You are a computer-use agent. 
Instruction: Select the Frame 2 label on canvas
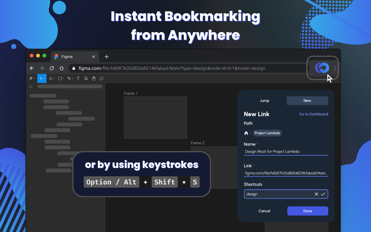click(x=197, y=143)
